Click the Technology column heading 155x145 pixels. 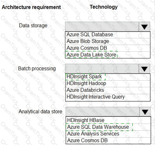tap(104, 7)
